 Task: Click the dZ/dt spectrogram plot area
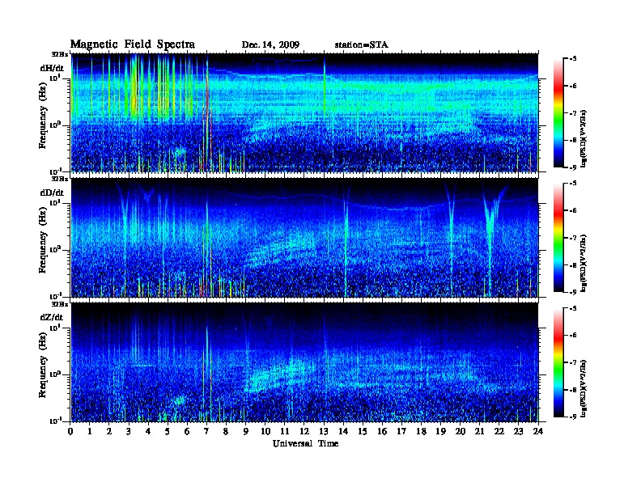pos(304,362)
